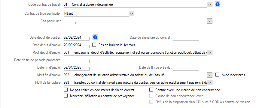Screen dimensions: 256x108
Task: Open the Code contrat de travail dropdown
Action: pyautogui.click(x=210, y=4)
